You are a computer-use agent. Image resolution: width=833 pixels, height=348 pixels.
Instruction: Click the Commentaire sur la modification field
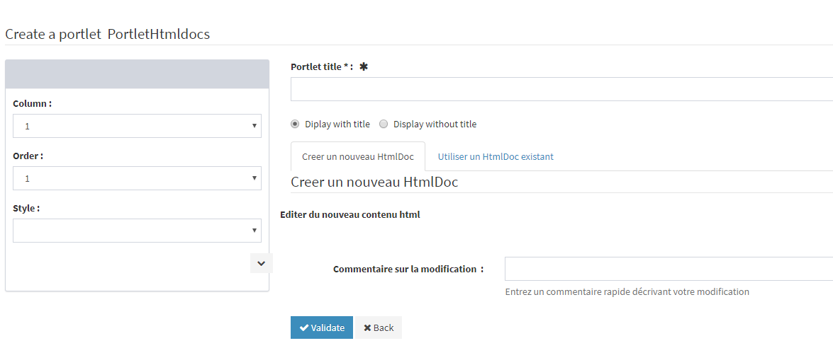tap(668, 269)
